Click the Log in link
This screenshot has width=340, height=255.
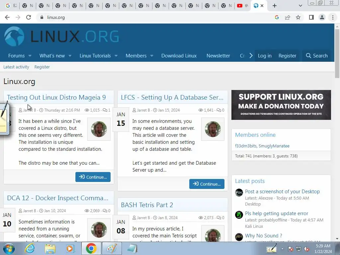(265, 56)
